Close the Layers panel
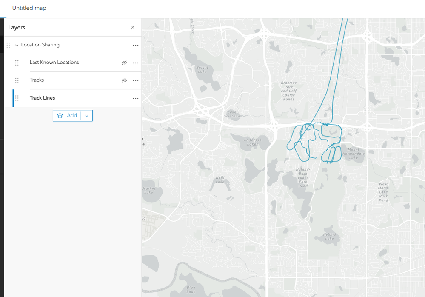Screen dimensions: 425x297 (x=133, y=27)
